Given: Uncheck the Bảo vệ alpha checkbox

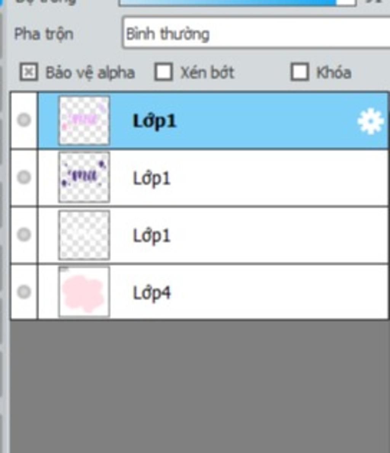Looking at the screenshot, I should tap(29, 72).
